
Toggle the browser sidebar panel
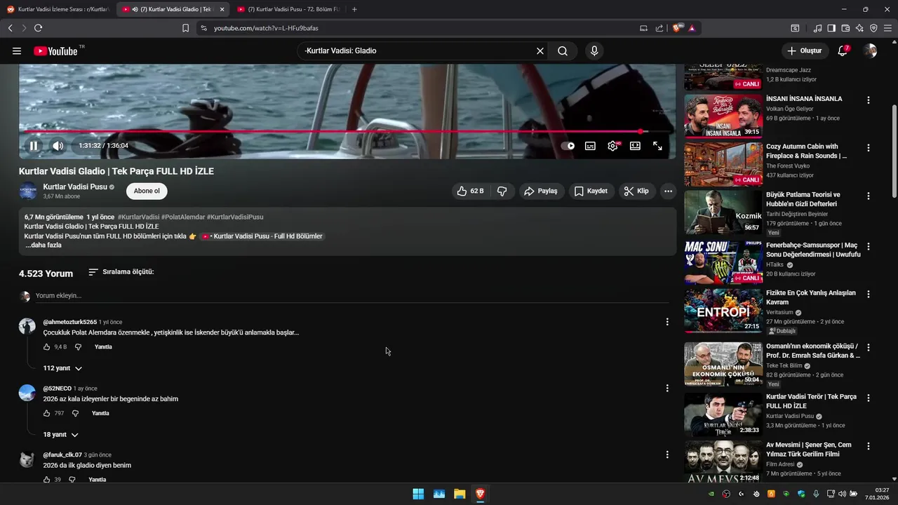pyautogui.click(x=831, y=28)
